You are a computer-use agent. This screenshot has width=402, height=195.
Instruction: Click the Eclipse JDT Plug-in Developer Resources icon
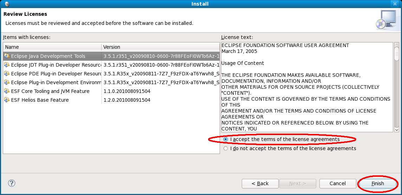(x=7, y=65)
